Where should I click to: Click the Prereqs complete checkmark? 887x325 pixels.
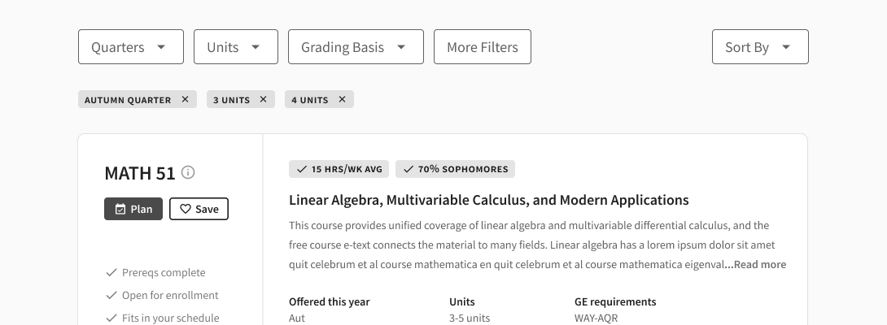(x=111, y=272)
